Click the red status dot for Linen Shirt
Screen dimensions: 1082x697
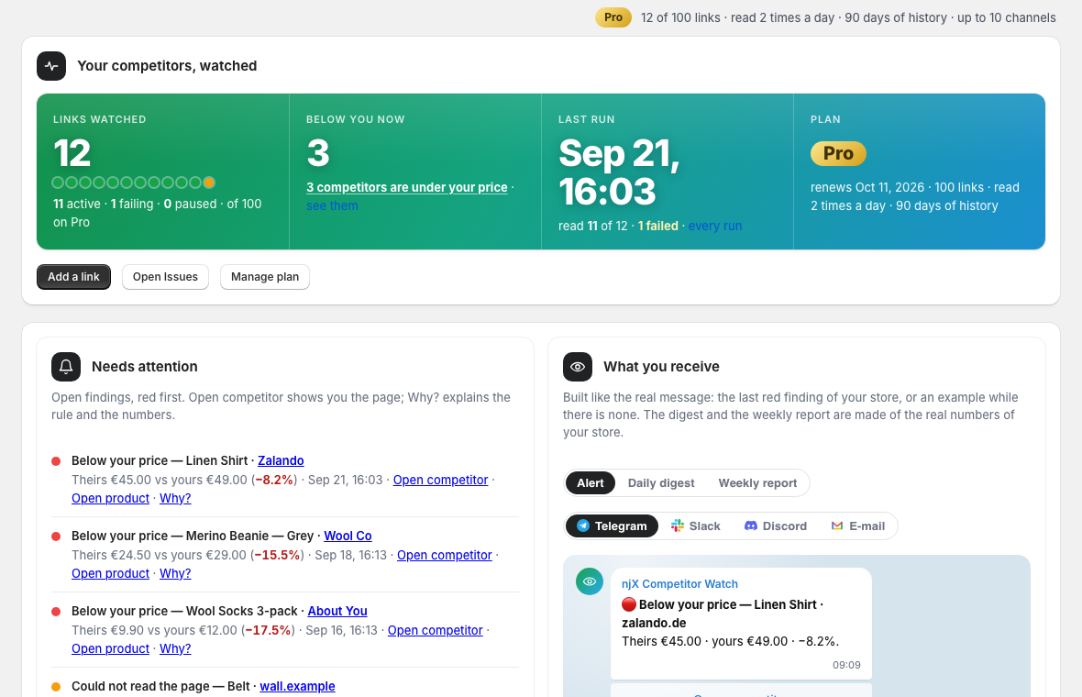pyautogui.click(x=56, y=461)
